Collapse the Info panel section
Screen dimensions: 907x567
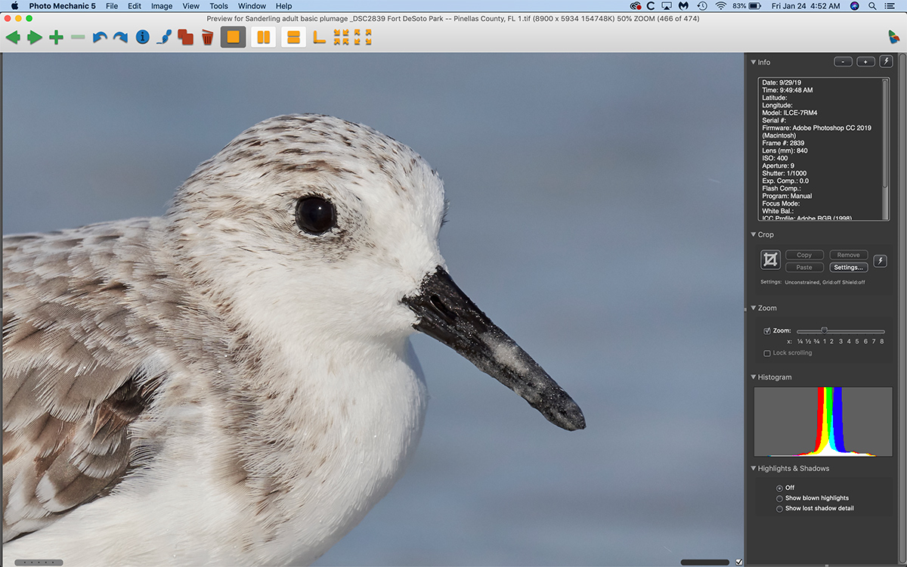click(754, 62)
